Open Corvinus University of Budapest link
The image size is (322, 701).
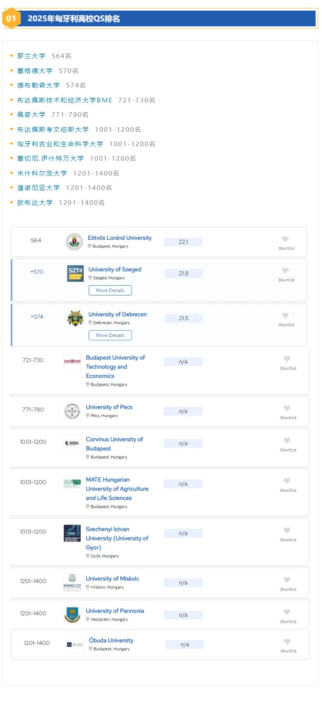[115, 444]
